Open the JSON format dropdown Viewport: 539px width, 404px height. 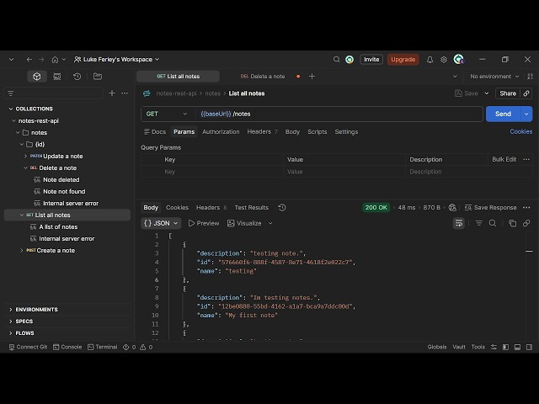click(161, 223)
